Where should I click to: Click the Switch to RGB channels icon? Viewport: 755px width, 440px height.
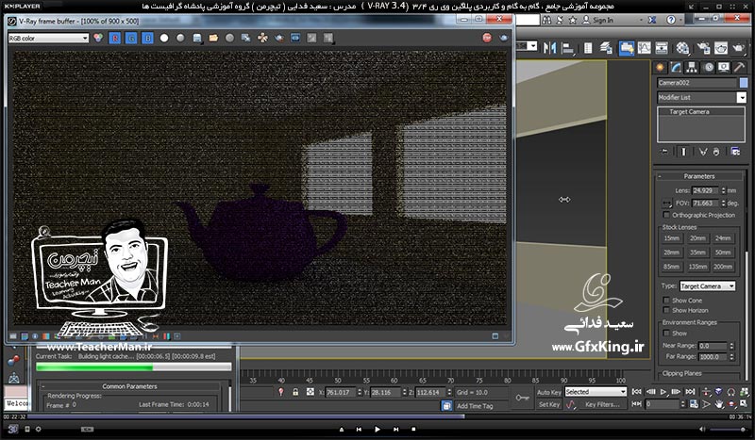click(x=98, y=38)
